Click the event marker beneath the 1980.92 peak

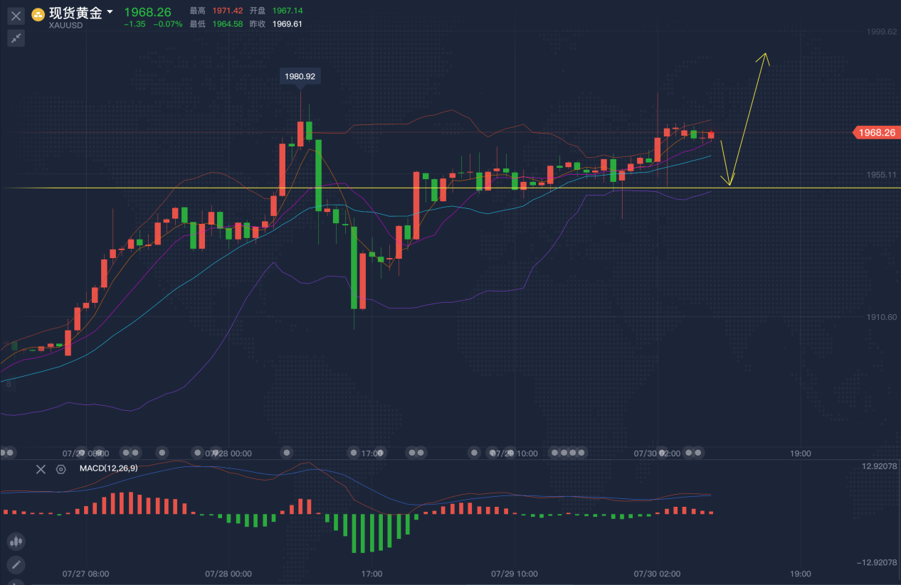pos(287,452)
